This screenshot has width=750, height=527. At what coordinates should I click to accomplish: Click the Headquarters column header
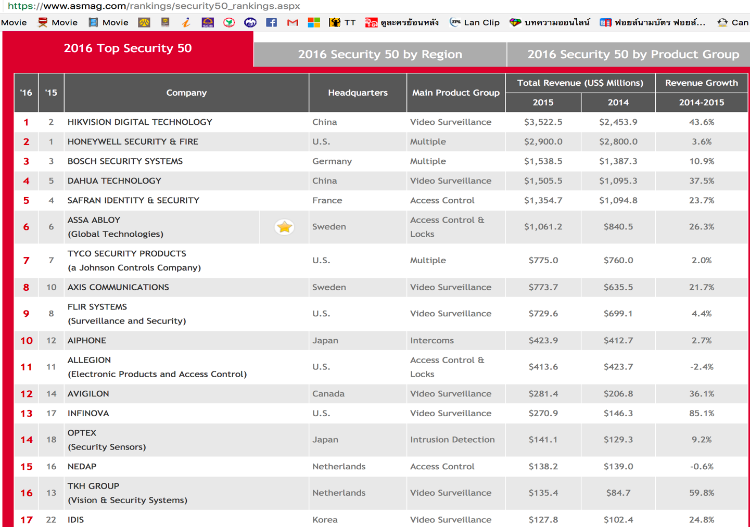click(358, 93)
